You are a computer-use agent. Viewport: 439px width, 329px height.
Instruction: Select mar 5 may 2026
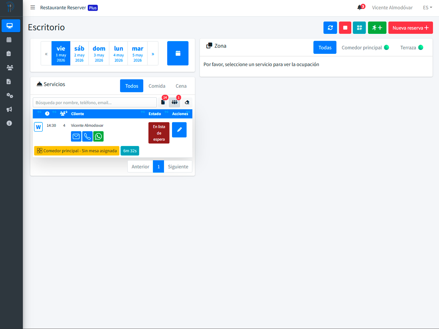click(137, 54)
